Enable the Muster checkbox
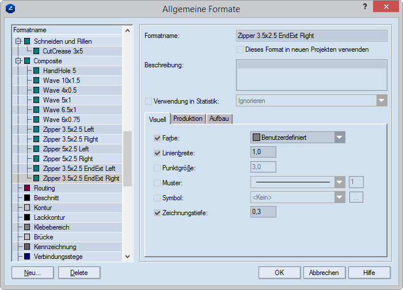The width and height of the screenshot is (403, 290). click(x=157, y=183)
